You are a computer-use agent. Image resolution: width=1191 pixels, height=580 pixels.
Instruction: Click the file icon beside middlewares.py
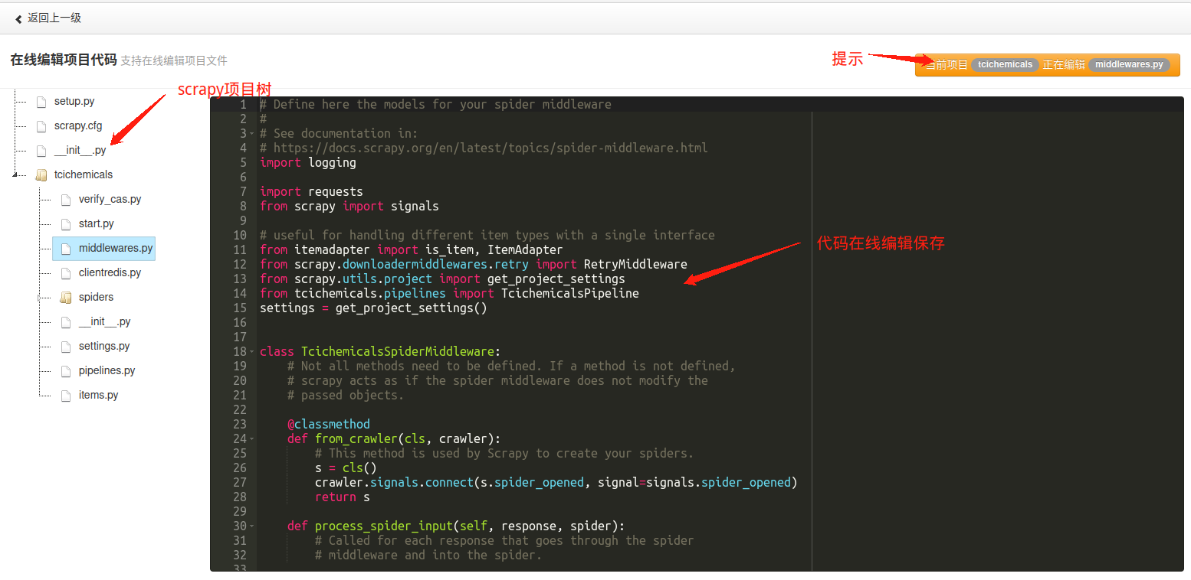[x=65, y=248]
